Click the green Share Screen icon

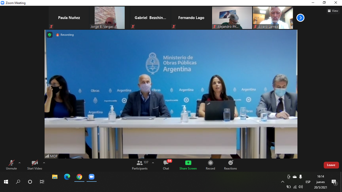188,163
